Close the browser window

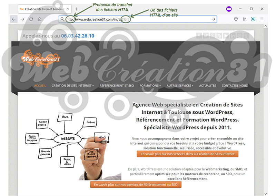pyautogui.click(x=262, y=9)
